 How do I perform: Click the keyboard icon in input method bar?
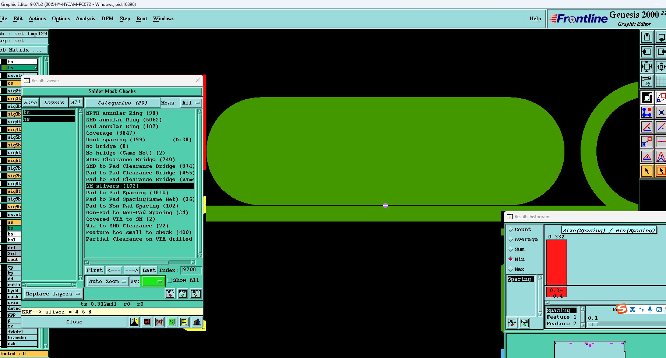[659, 309]
